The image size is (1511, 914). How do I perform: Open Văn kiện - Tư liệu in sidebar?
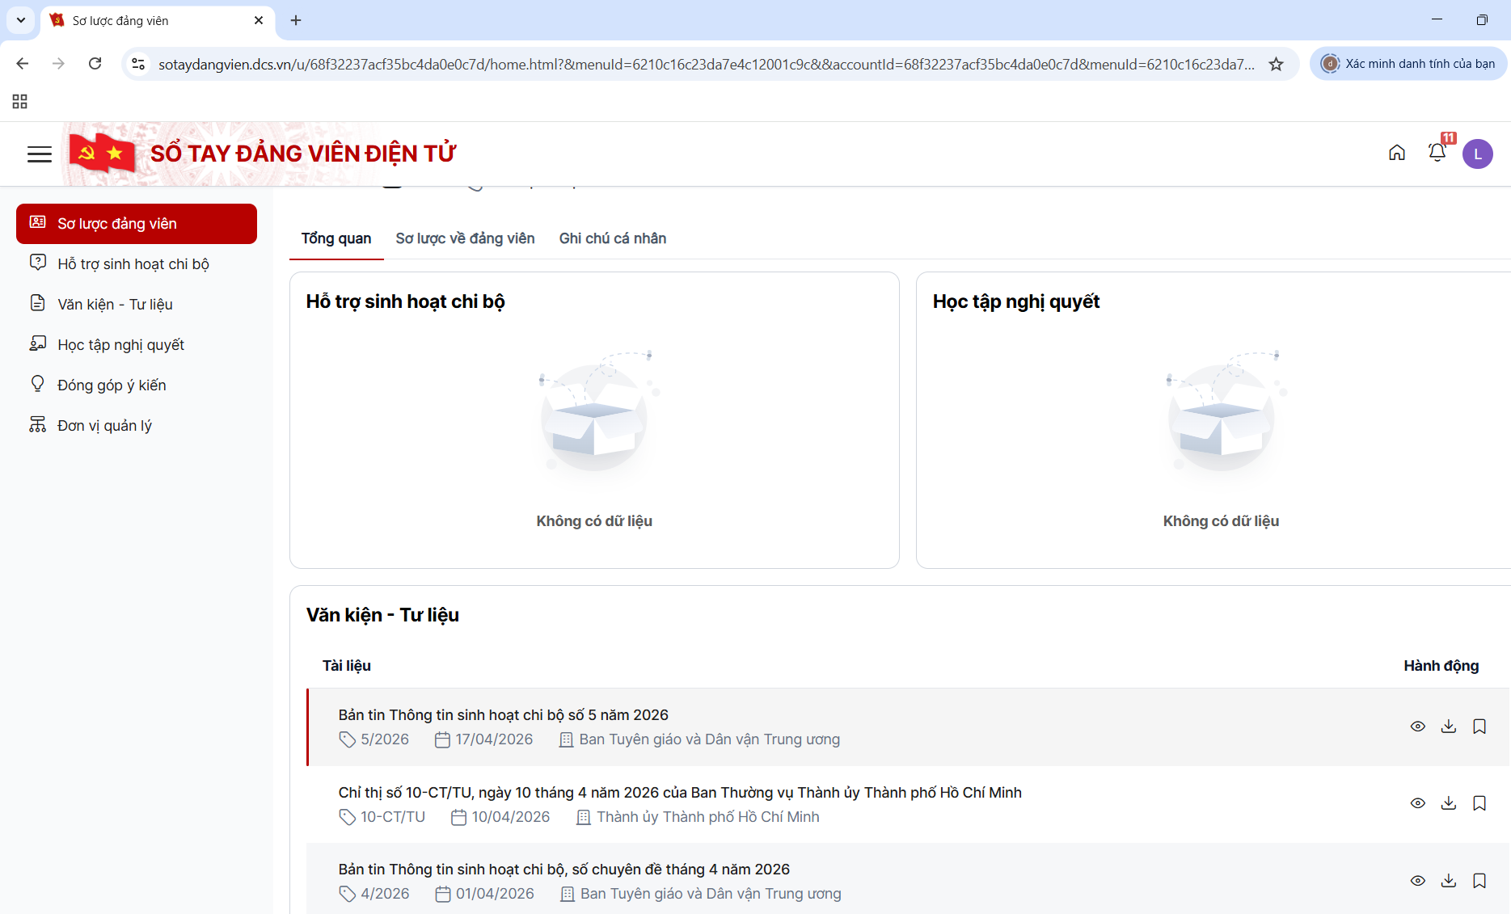pos(115,305)
